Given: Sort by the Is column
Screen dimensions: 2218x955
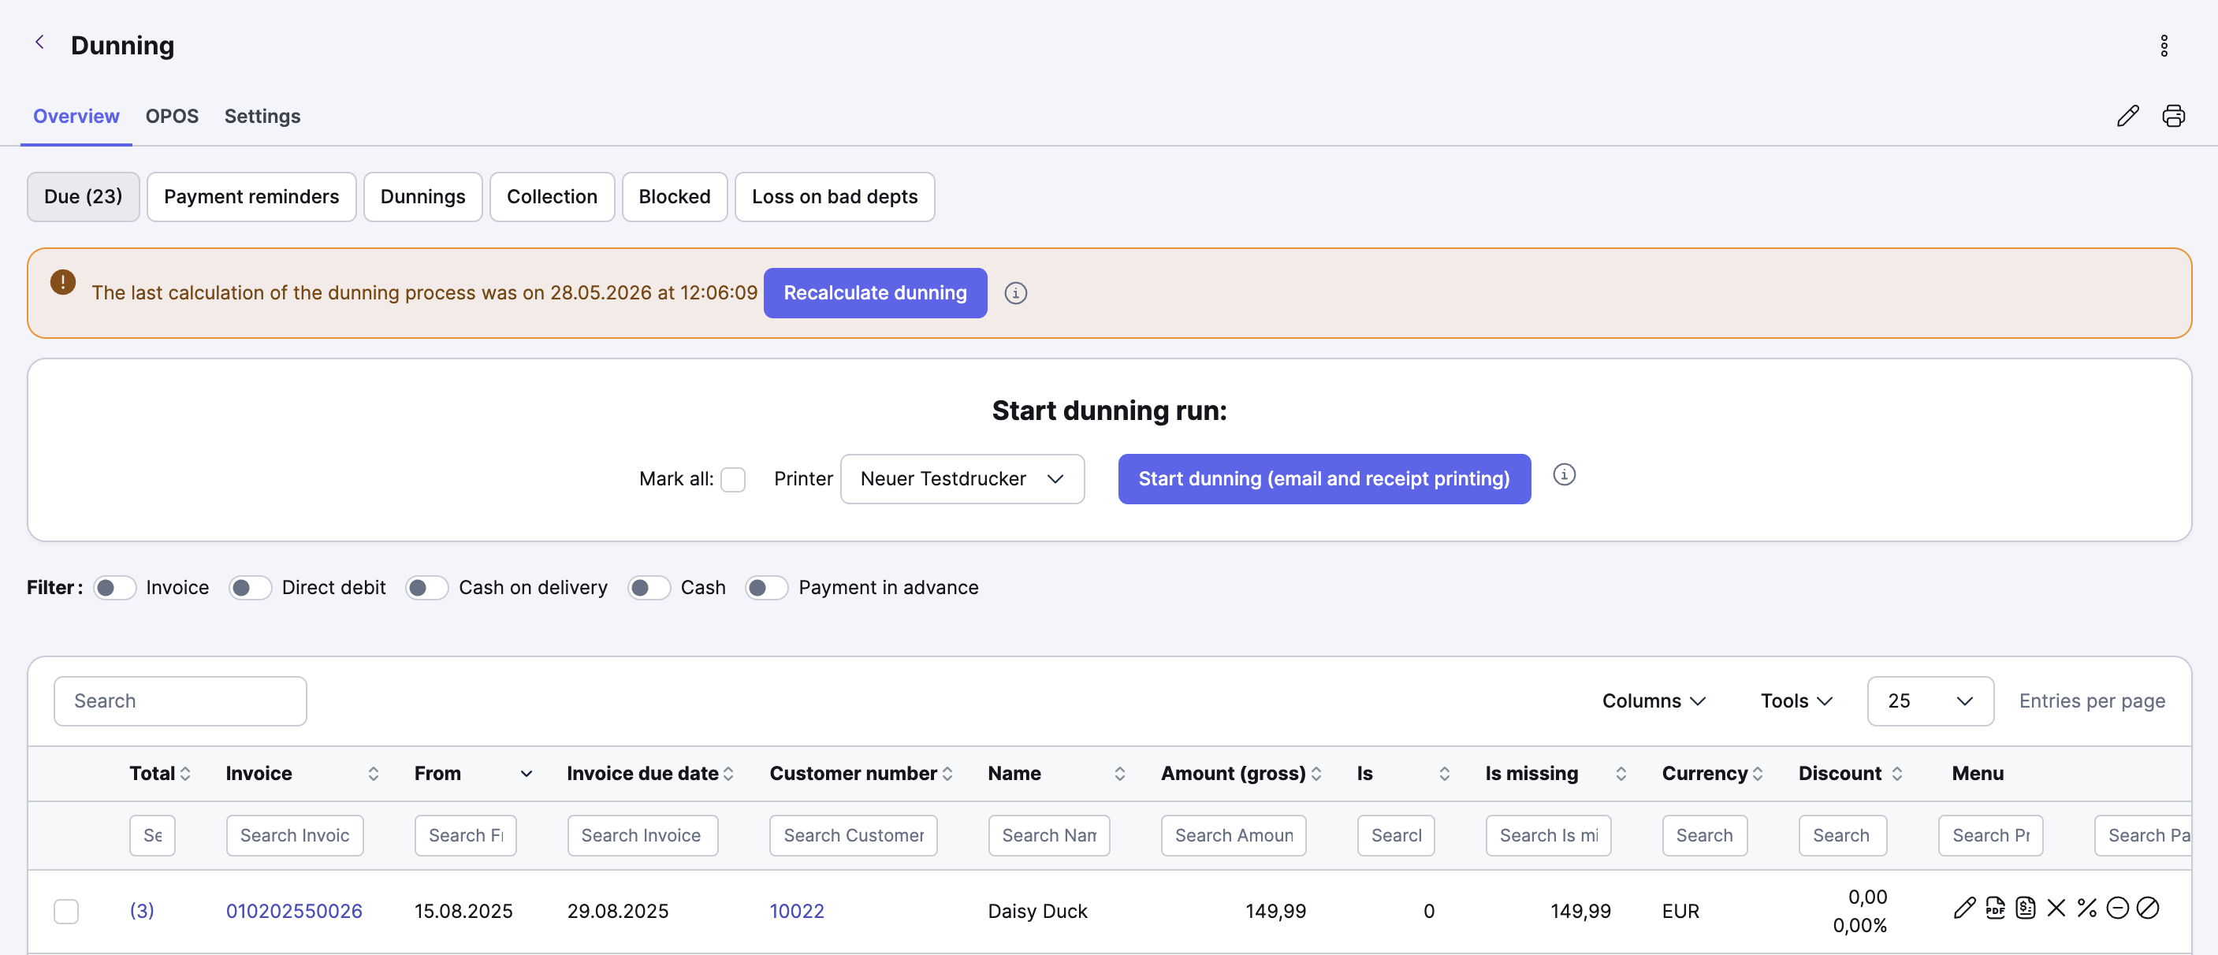Looking at the screenshot, I should point(1444,774).
